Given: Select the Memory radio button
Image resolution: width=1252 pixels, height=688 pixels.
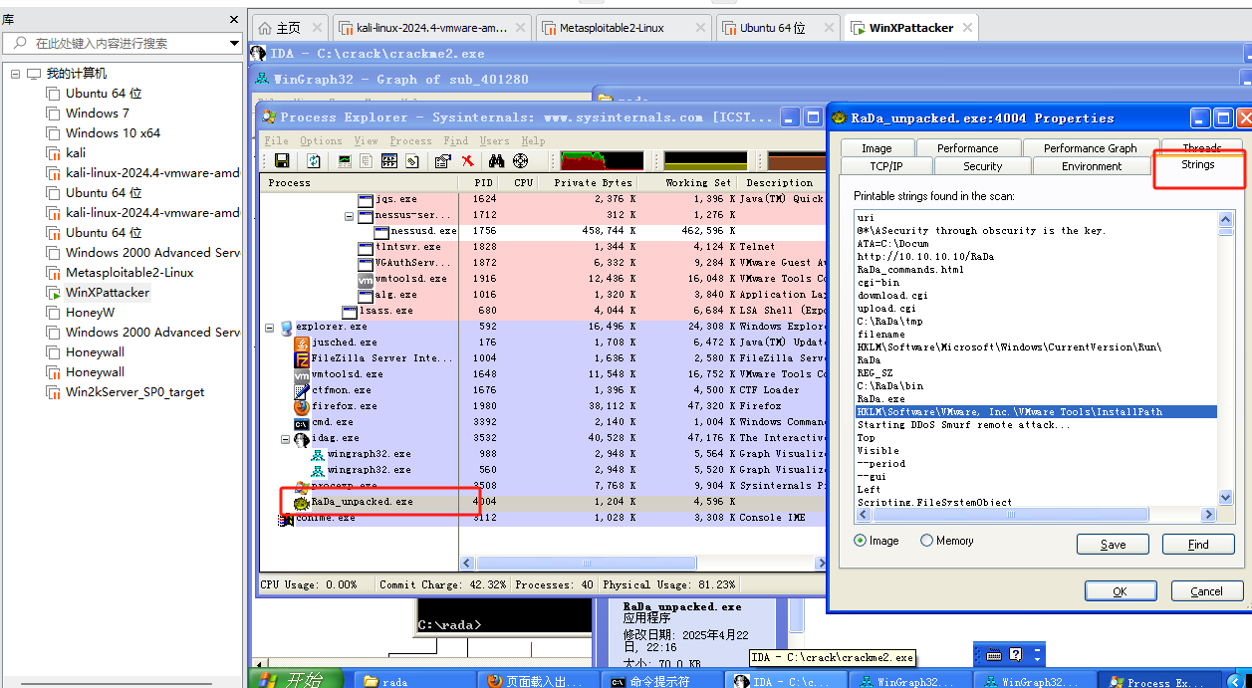Looking at the screenshot, I should tap(926, 541).
